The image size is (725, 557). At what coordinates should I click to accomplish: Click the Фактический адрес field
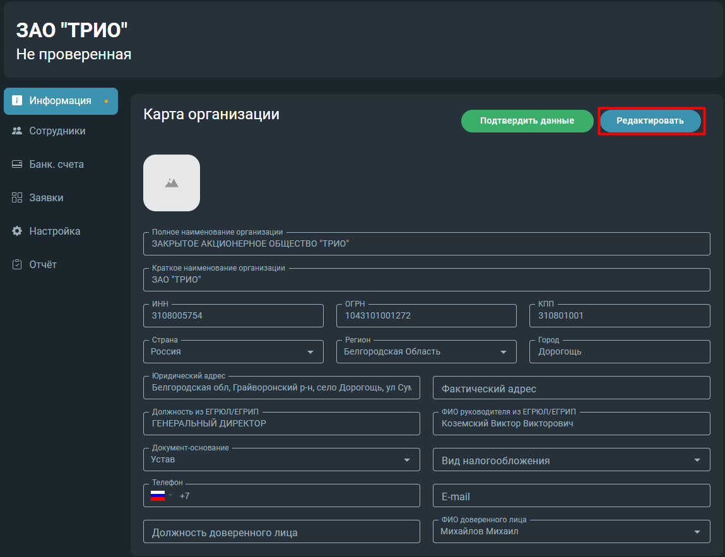pos(572,388)
